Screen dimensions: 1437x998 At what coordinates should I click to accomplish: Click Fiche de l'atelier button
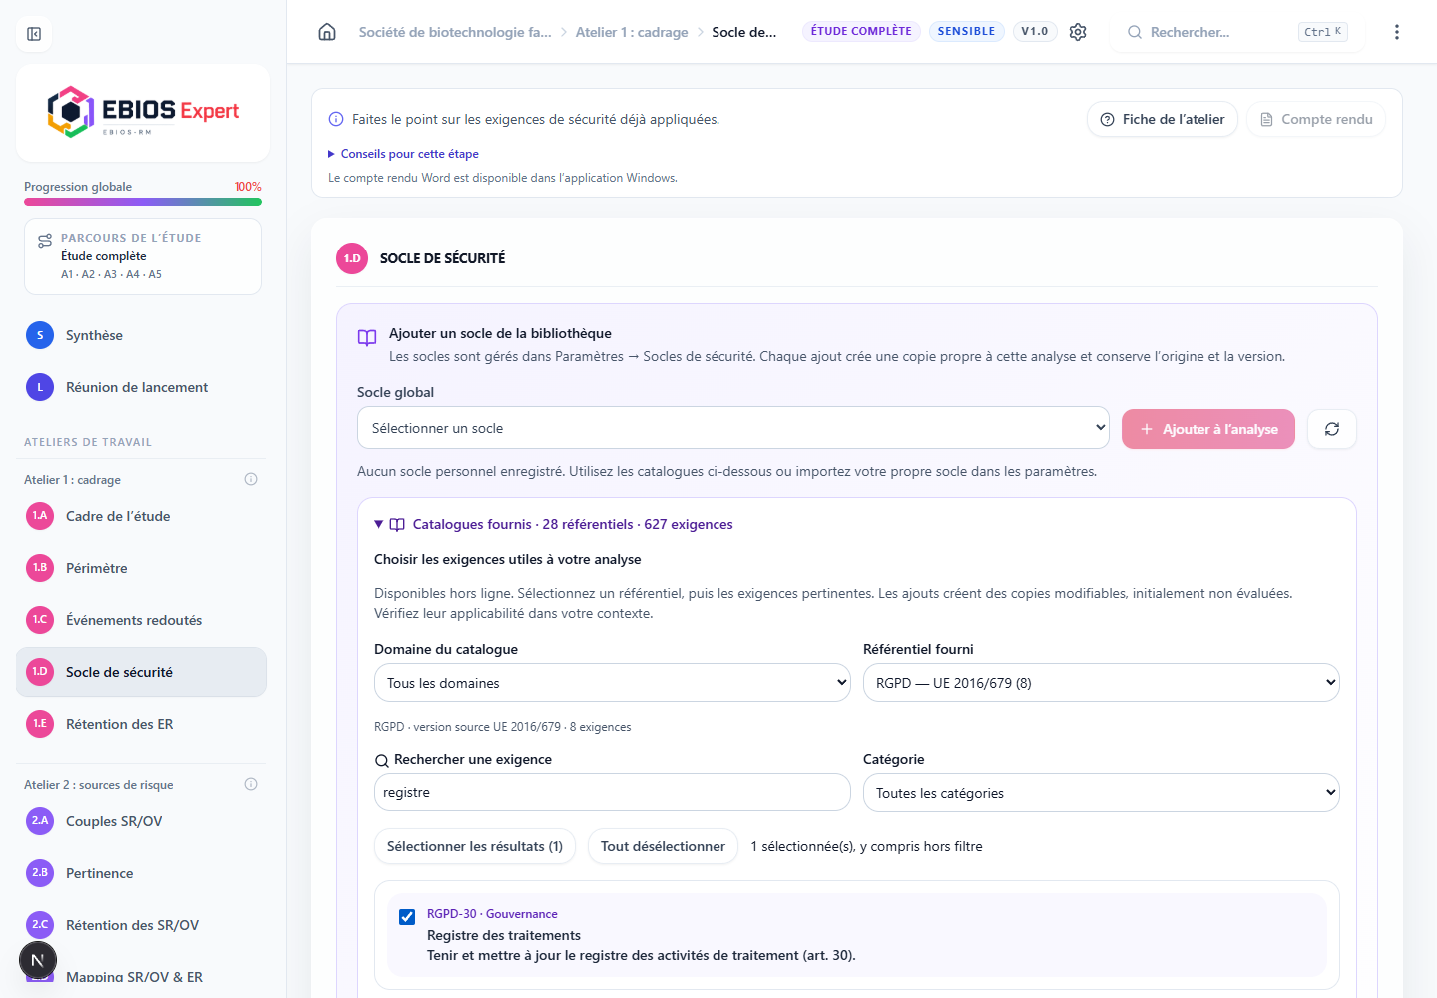pyautogui.click(x=1163, y=119)
